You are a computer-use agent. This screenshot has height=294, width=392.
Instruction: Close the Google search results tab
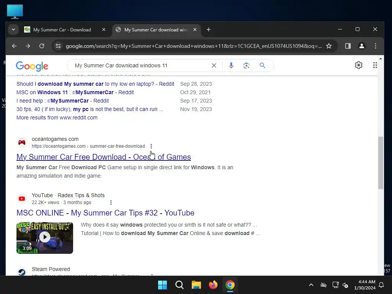point(195,29)
